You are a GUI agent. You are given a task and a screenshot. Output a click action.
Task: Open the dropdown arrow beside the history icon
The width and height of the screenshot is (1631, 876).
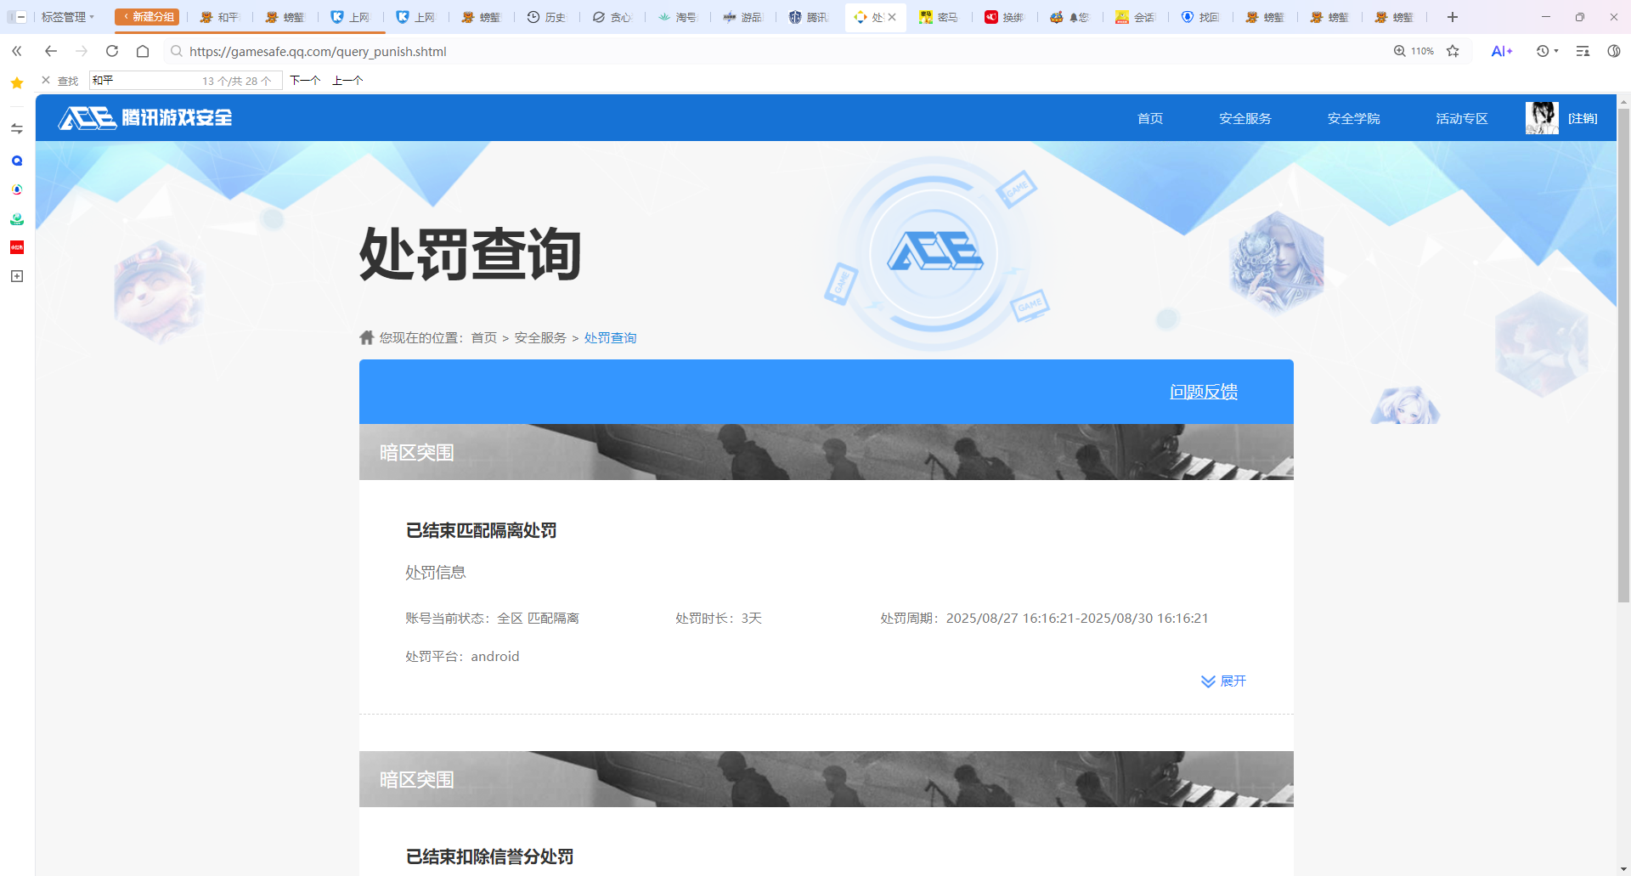[1557, 51]
